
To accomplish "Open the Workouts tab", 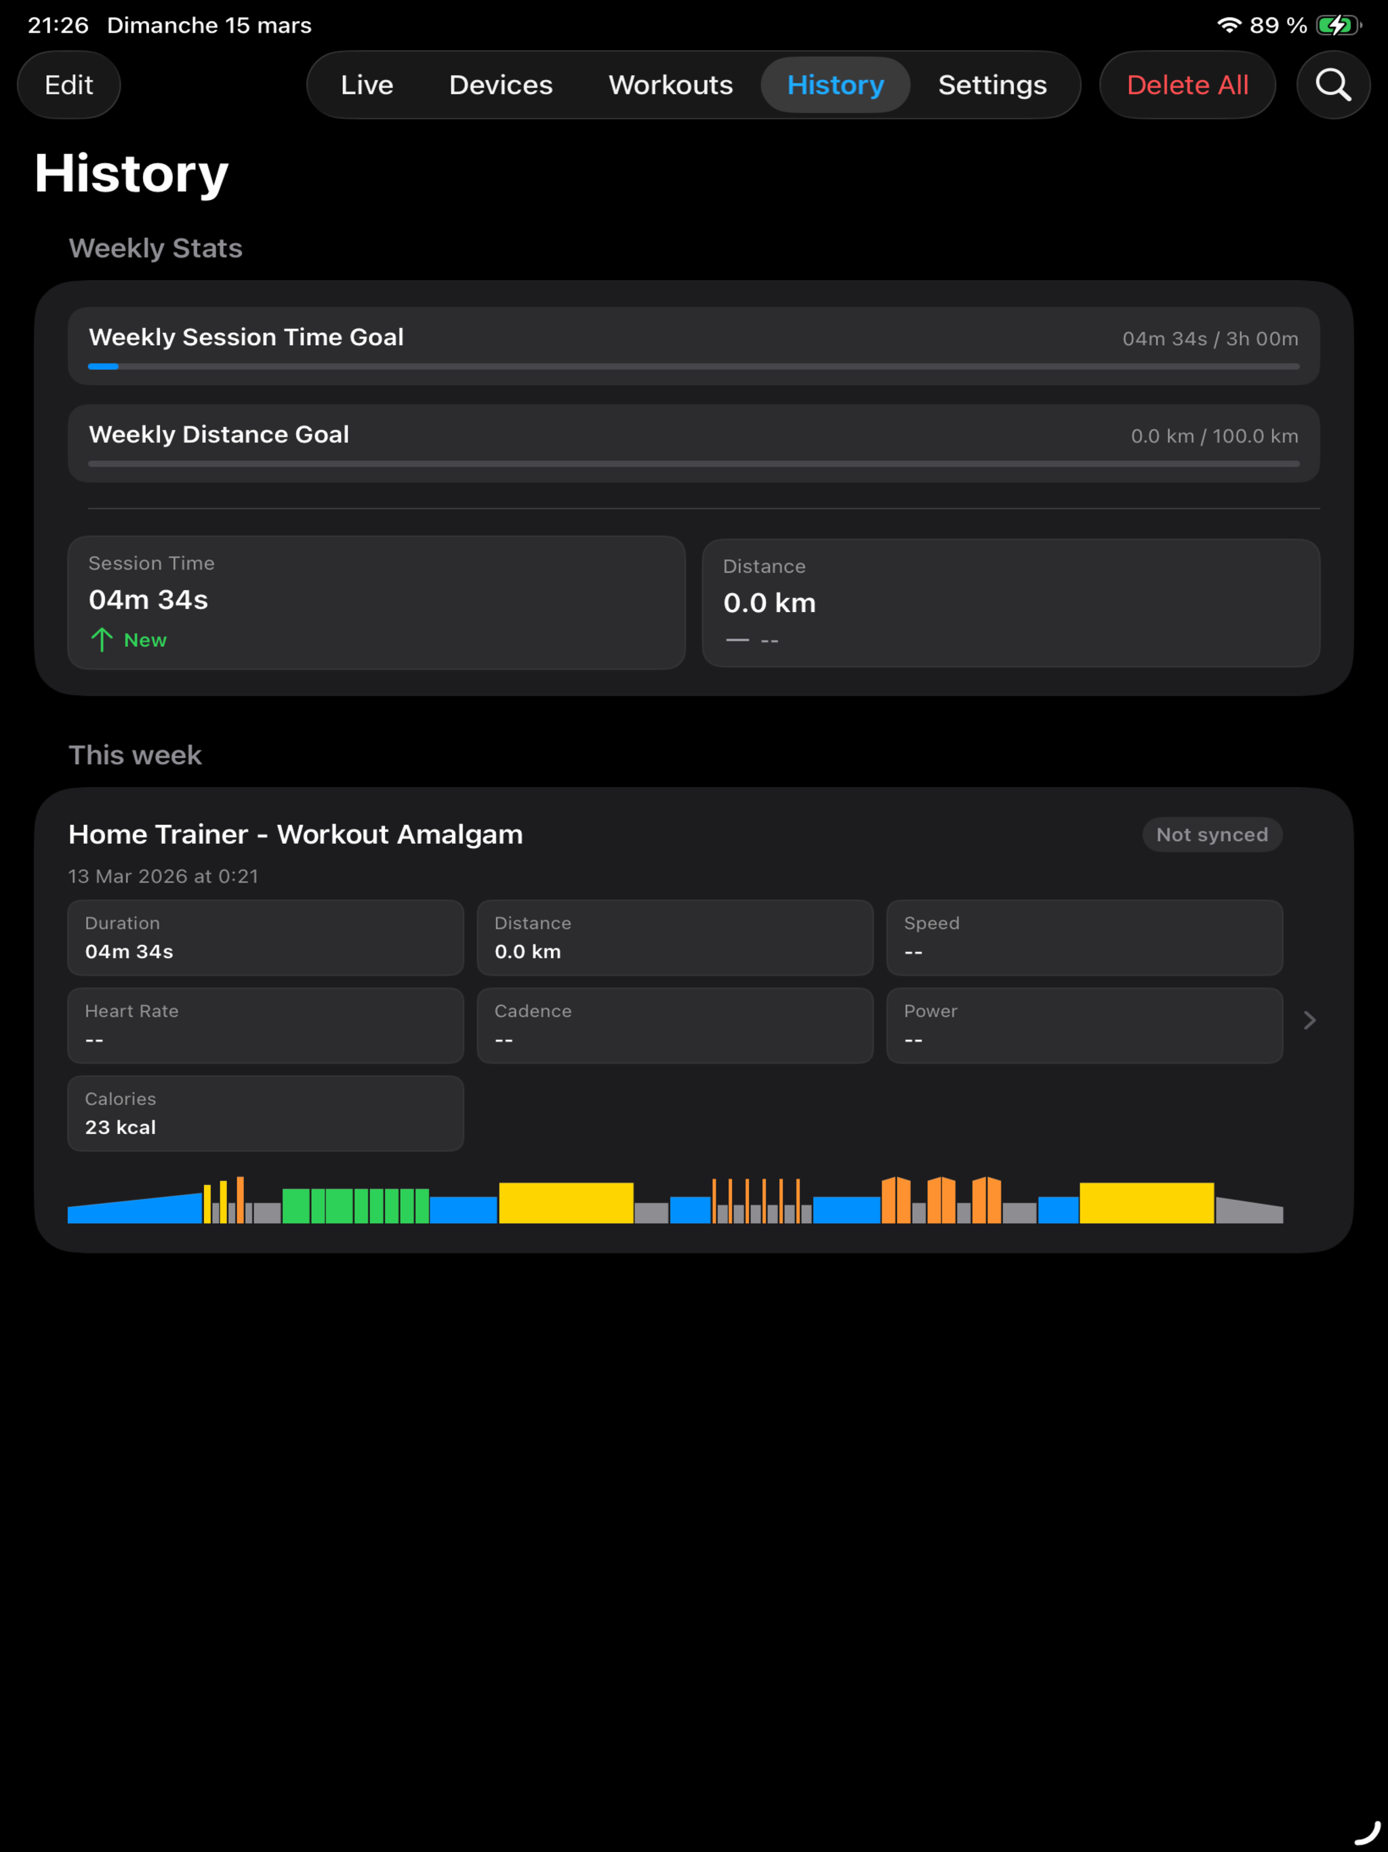I will coord(670,85).
